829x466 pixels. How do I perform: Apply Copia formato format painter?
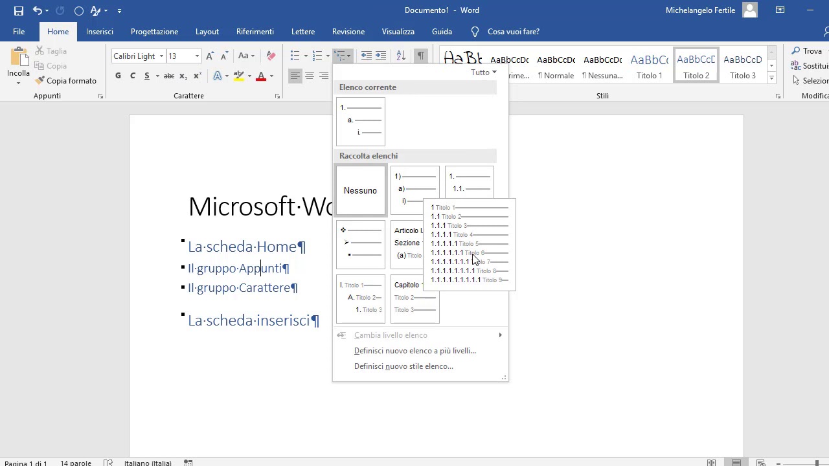click(66, 81)
